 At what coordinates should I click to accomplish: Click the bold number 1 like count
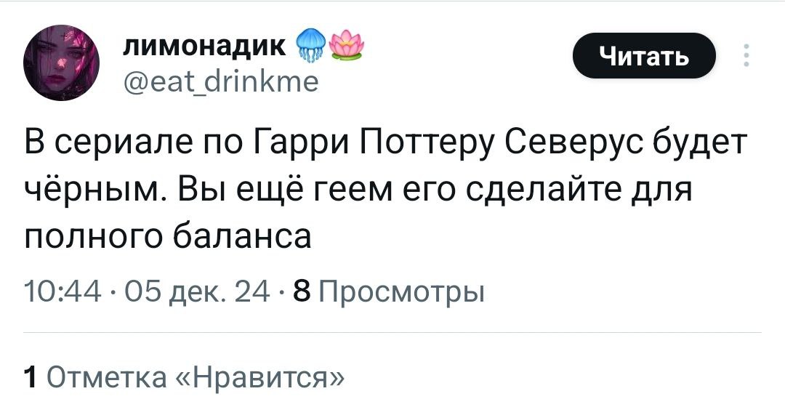[x=30, y=377]
